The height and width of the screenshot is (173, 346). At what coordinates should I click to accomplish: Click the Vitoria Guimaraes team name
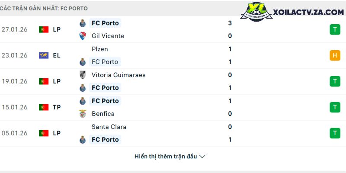(119, 75)
